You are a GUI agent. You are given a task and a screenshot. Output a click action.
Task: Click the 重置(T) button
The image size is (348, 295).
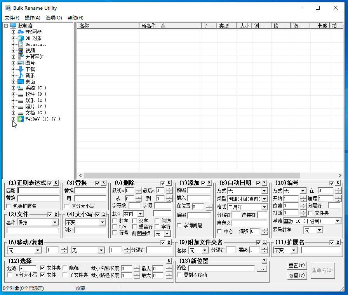[297, 265]
